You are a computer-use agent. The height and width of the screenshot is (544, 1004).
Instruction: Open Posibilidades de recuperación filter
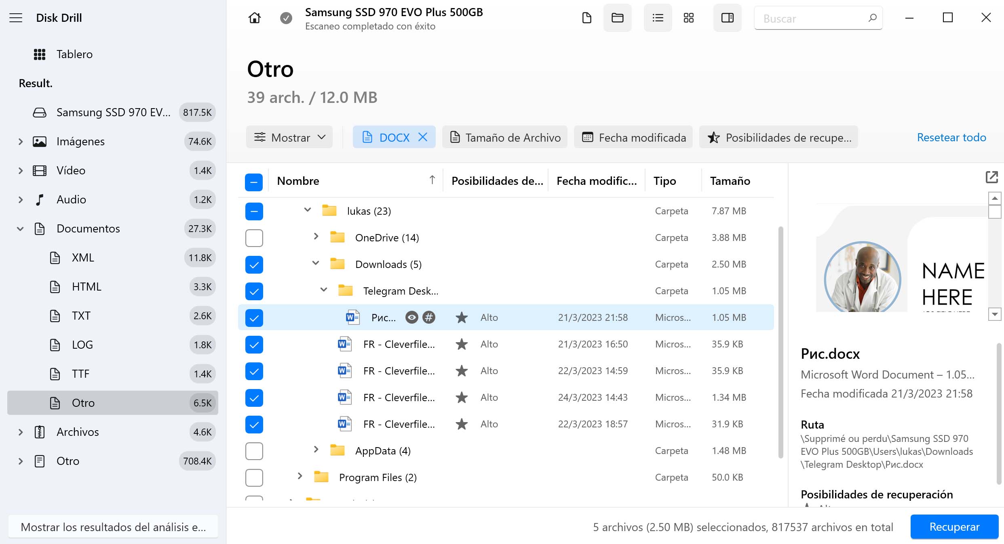coord(779,137)
